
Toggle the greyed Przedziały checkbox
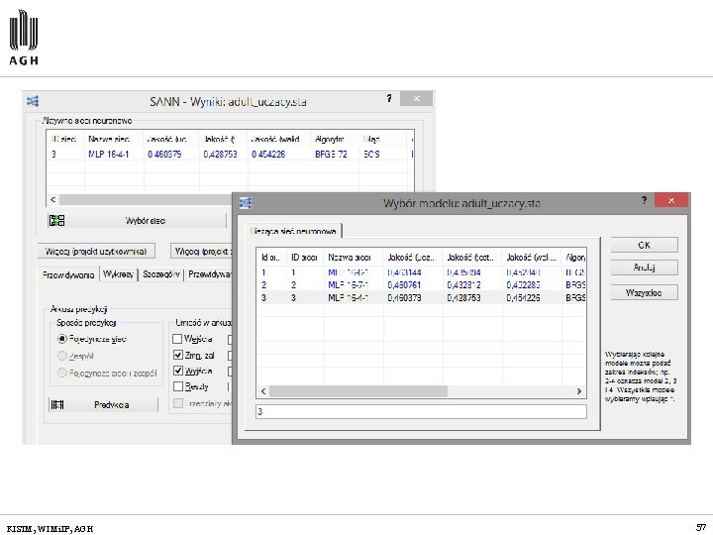[178, 403]
